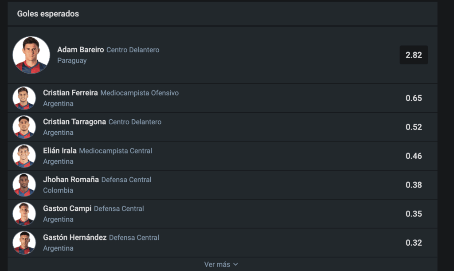
Task: Open the Gaston Campi name link
Action: coord(67,208)
